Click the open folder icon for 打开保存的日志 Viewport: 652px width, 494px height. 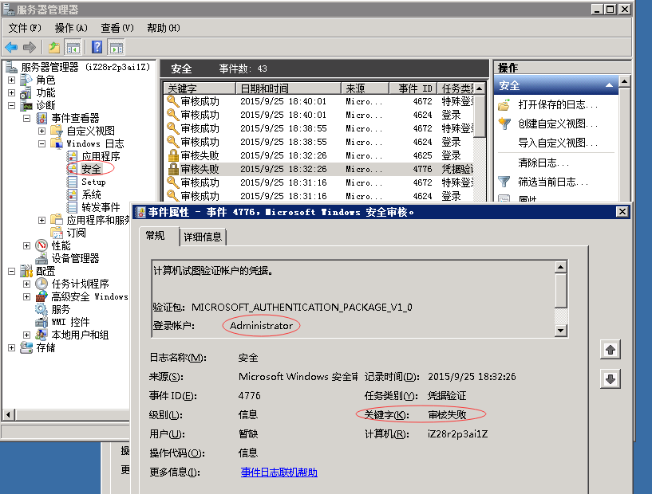504,105
